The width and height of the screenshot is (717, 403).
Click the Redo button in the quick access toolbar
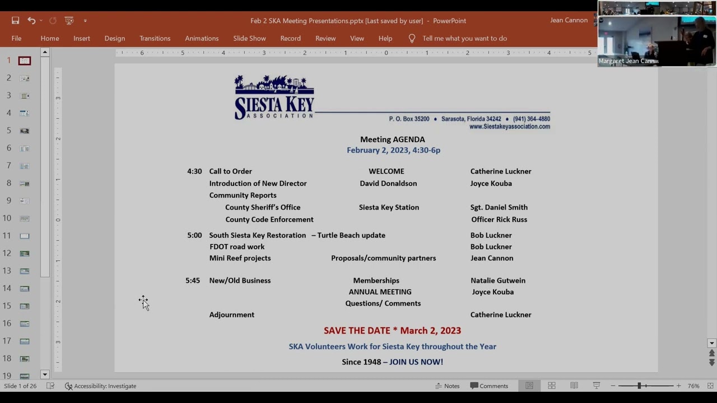[x=53, y=21]
